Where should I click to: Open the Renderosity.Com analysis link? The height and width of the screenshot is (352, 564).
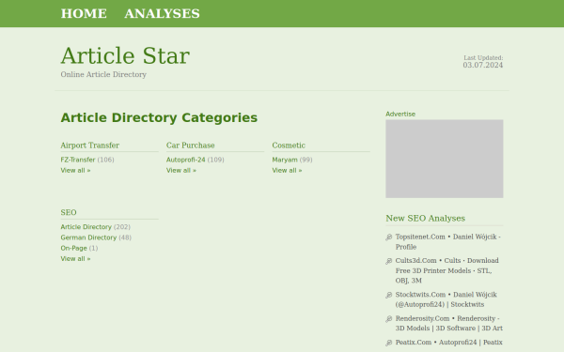pos(449,323)
